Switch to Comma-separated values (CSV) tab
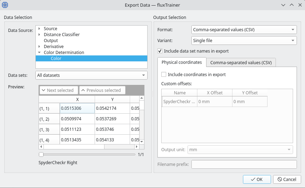Screen dimensions: 305x188 [x=241, y=63]
